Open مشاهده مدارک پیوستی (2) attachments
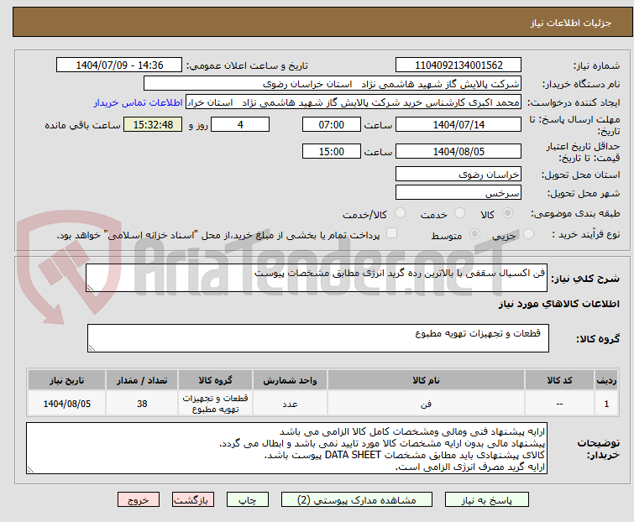The width and height of the screenshot is (634, 522). tap(357, 500)
